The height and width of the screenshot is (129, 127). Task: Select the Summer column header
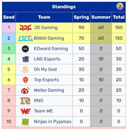(x=101, y=17)
